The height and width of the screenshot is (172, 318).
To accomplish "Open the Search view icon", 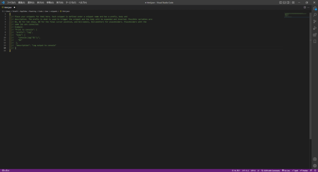I will 314,15.
